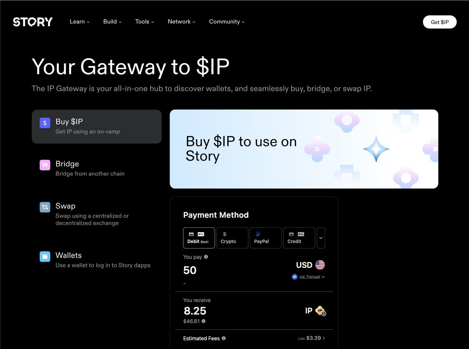
Task: Open the Learn menu
Action: (80, 22)
